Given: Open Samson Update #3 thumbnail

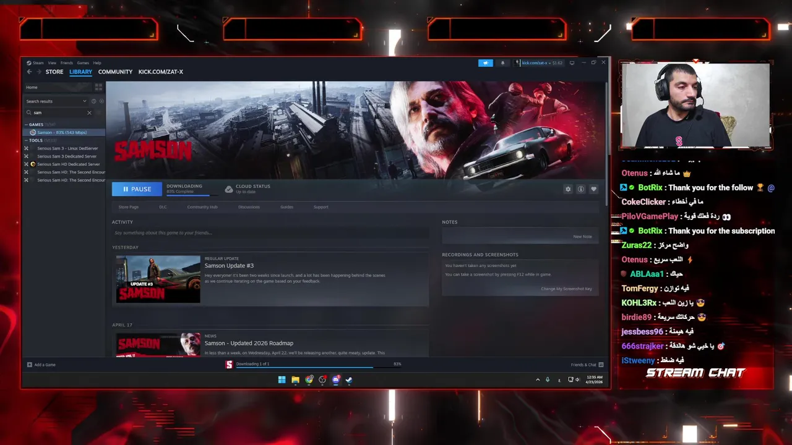Looking at the screenshot, I should [158, 279].
